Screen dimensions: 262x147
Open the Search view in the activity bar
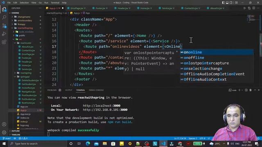point(4,17)
